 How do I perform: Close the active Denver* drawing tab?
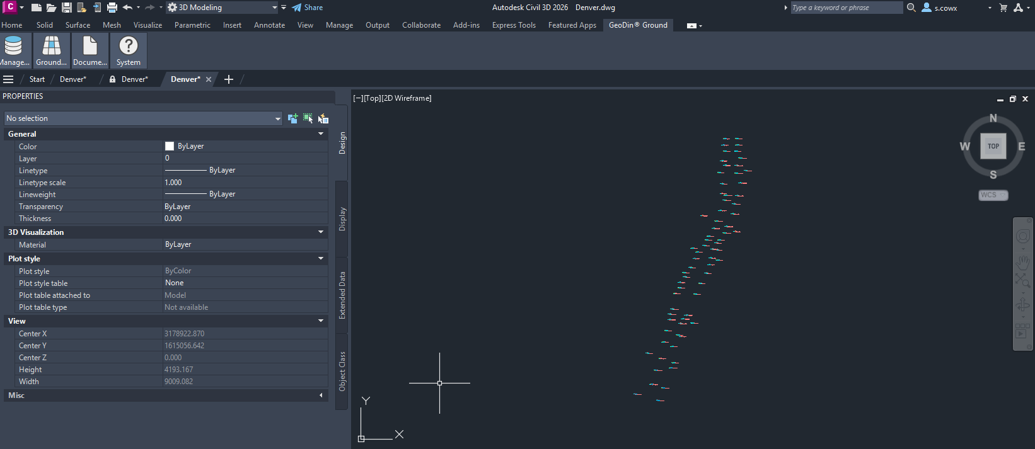[x=209, y=79]
